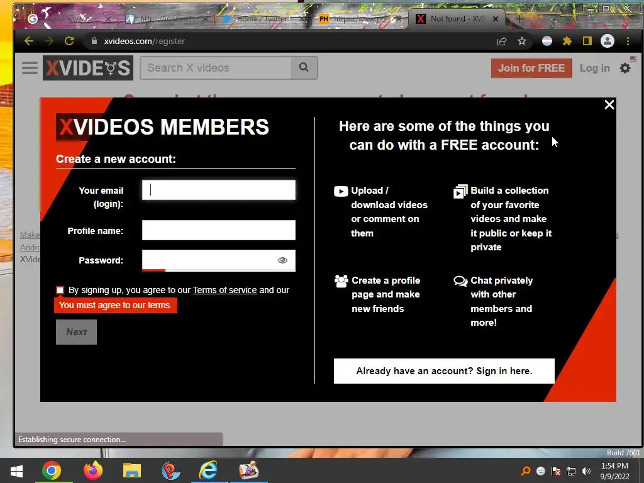
Task: Close the Not found tab
Action: pyautogui.click(x=496, y=19)
